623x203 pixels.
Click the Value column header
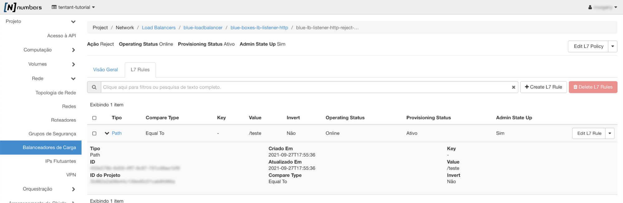tap(255, 118)
